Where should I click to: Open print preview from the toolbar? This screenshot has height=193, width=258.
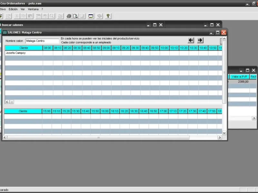[75, 16]
